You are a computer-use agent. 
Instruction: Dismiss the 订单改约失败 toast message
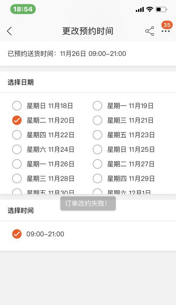[x=88, y=204]
